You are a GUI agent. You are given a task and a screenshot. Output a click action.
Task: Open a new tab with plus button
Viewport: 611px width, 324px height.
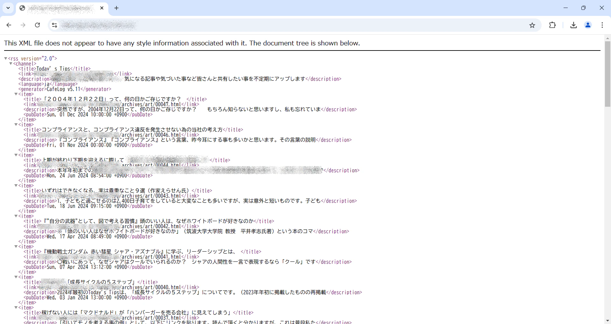[x=116, y=8]
